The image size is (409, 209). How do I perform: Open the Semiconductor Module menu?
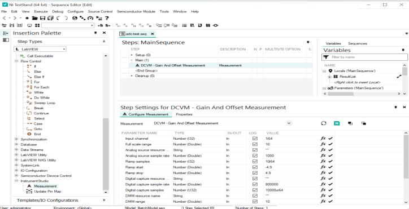pos(136,11)
